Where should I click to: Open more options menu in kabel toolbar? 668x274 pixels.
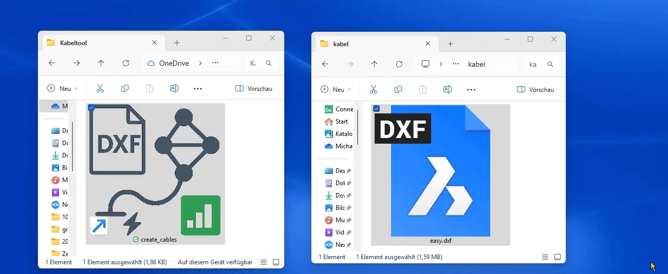(x=471, y=89)
